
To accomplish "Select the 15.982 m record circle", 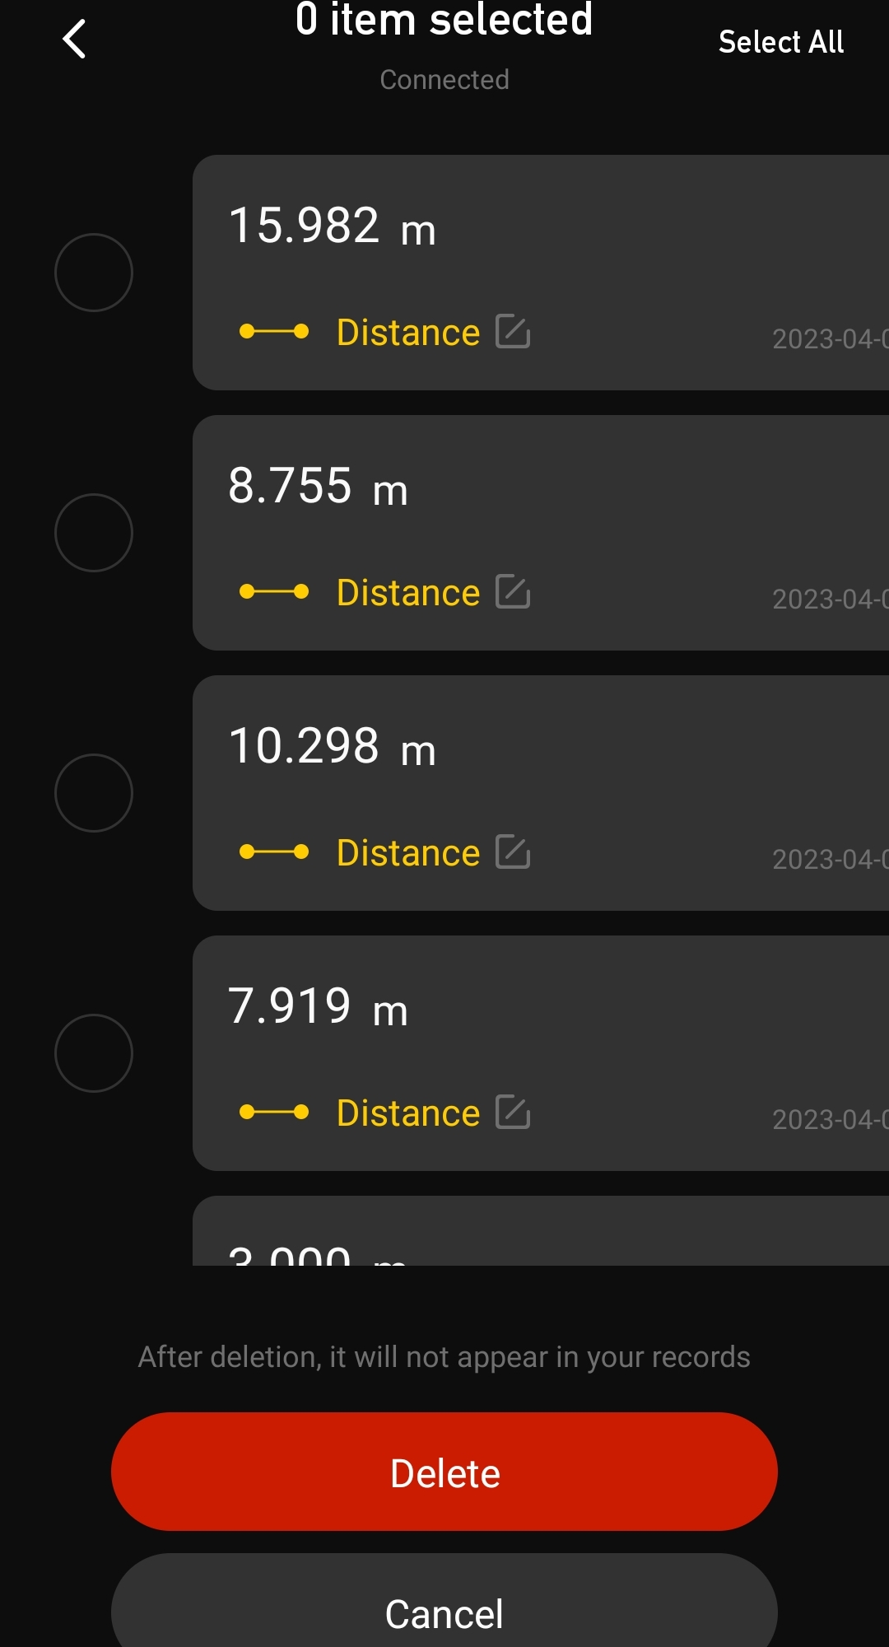I will click(94, 273).
